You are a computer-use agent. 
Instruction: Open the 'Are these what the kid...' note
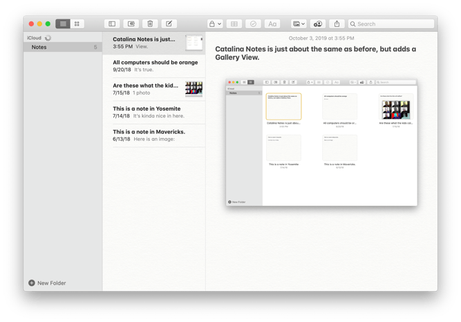click(x=154, y=89)
